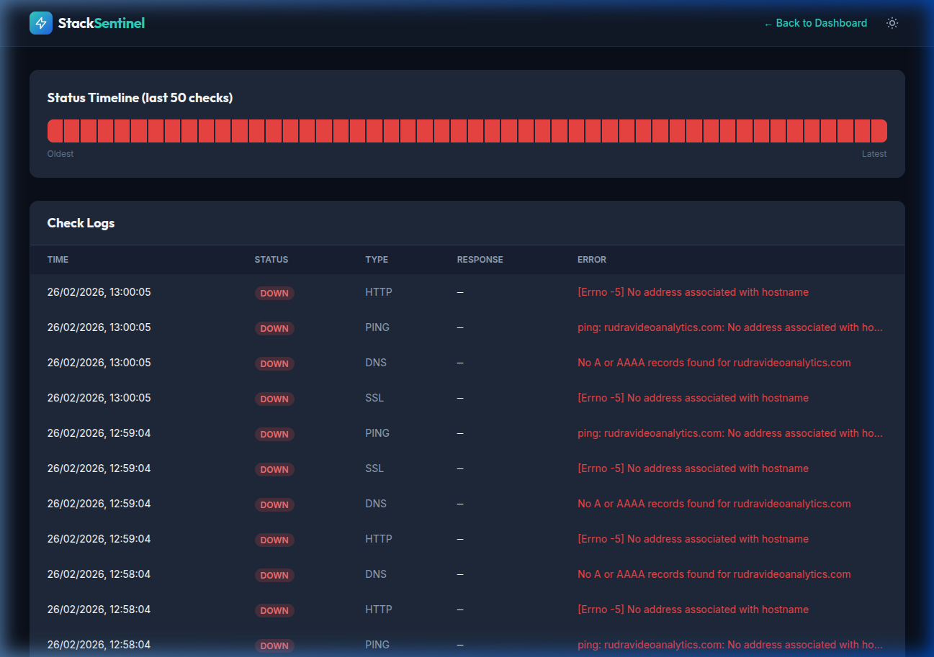Click the No A or AAAA records error at 13:00:05
The image size is (934, 657).
pyautogui.click(x=714, y=363)
